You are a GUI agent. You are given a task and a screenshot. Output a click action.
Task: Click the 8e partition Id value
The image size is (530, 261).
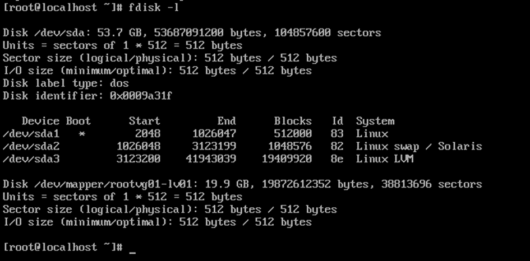(x=337, y=159)
